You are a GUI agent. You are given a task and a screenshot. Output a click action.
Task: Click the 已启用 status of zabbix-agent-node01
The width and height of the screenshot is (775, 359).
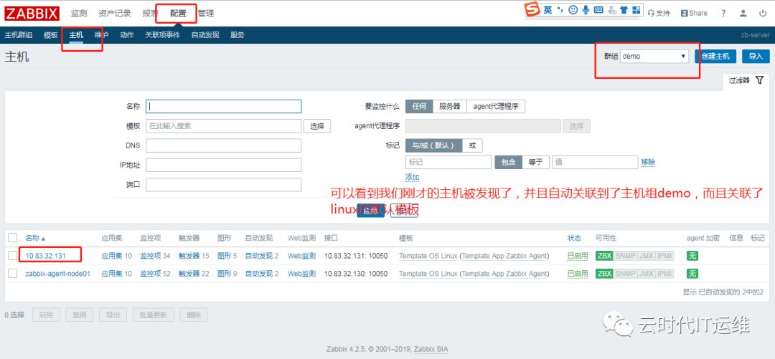coord(577,274)
